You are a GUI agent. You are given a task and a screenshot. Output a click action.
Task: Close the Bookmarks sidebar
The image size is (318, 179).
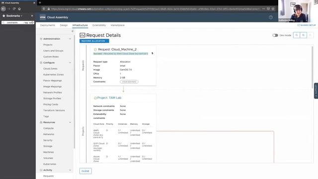(32, 15)
